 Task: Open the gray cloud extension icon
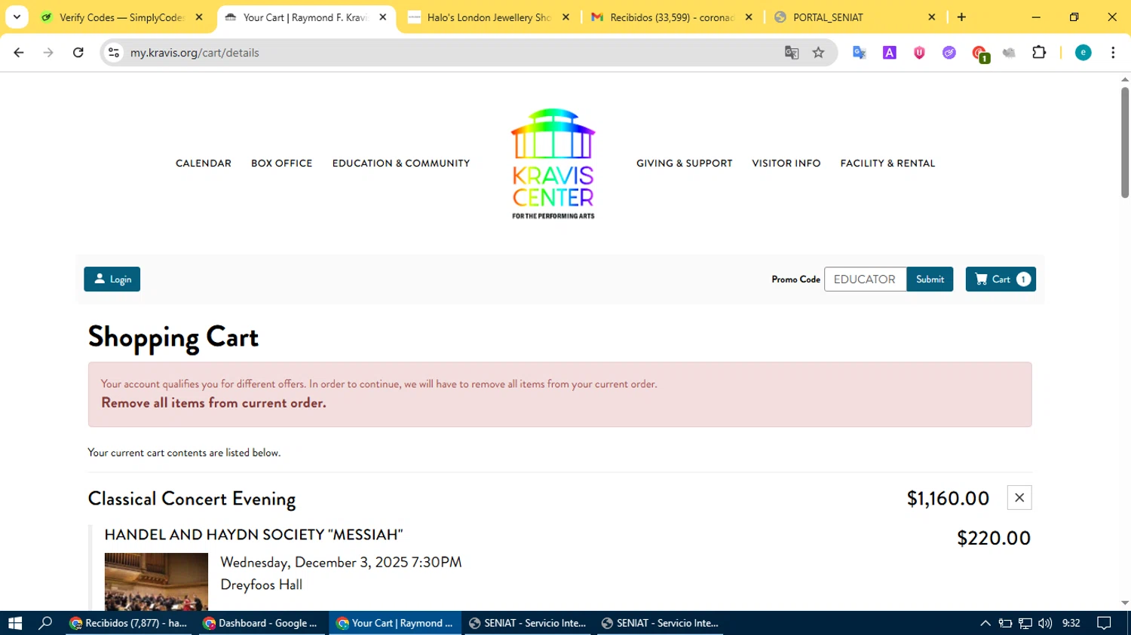(1009, 53)
